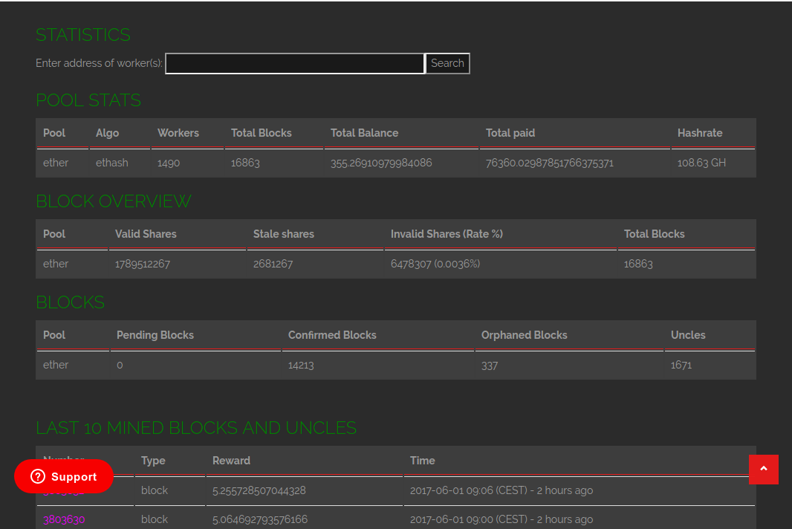The width and height of the screenshot is (792, 529).
Task: Click the BLOCKS section heading
Action: tap(70, 302)
